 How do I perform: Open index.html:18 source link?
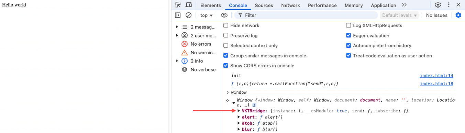pos(436,84)
